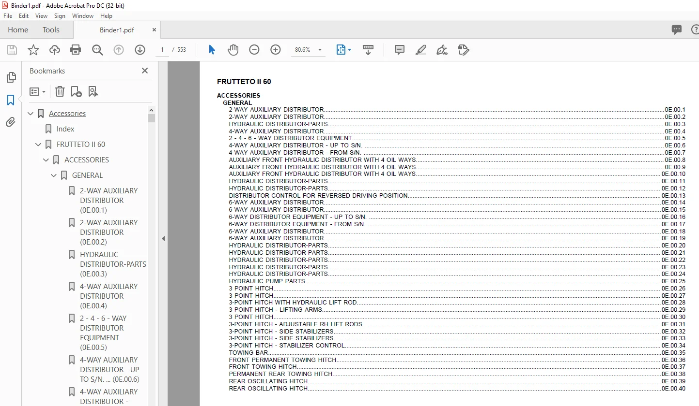
Task: Enable scrolling mode in the toolbar
Action: [x=368, y=50]
